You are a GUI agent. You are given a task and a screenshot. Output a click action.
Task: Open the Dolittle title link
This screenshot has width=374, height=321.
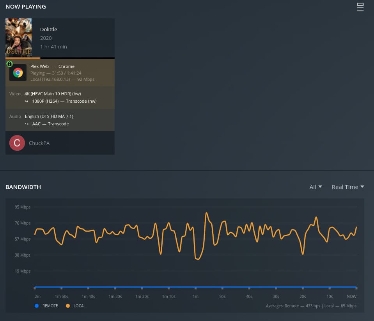click(49, 29)
